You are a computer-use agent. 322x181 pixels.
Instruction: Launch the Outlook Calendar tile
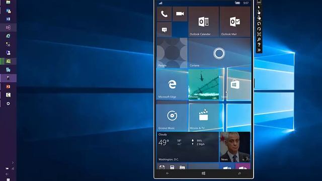(x=203, y=22)
